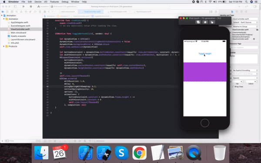Open the No Explicit Encoding dropdown

point(245,70)
